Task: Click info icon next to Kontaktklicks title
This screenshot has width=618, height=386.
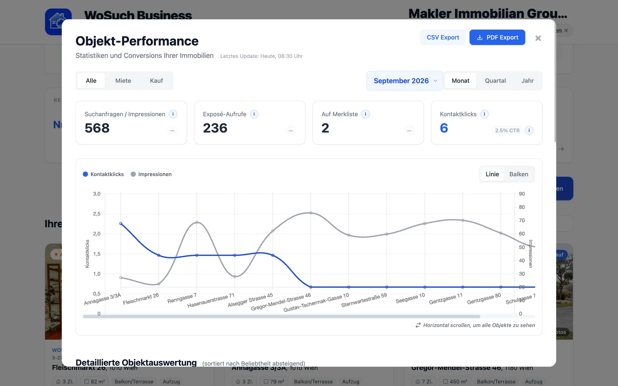Action: (484, 114)
